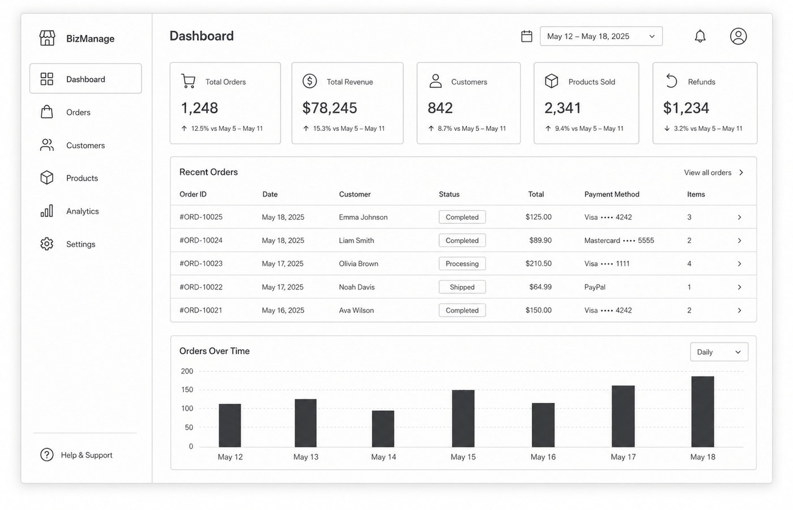The image size is (793, 510).
Task: Click the Shipped status badge
Action: point(462,287)
